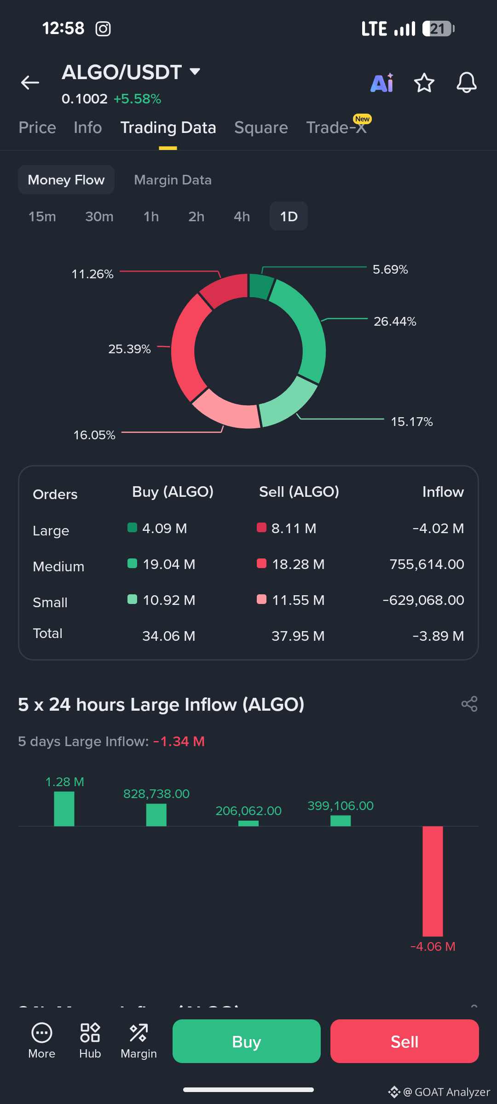This screenshot has width=497, height=1104.
Task: Click the red -4.06 M inflow bar
Action: tap(433, 881)
